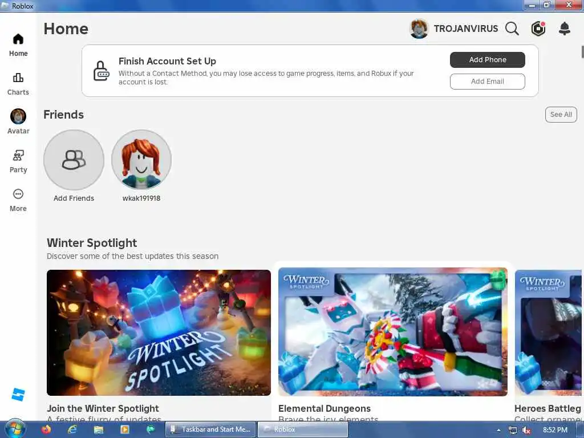
Task: Click the Winter Spotlight section heading
Action: point(92,243)
